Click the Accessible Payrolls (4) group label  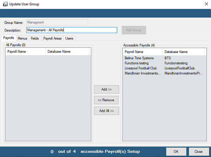coord(139,45)
